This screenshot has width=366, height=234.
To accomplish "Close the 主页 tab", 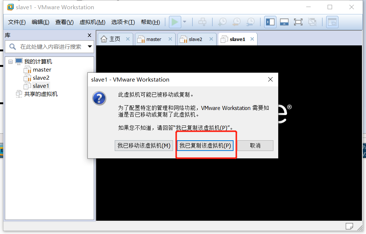I will coord(128,39).
